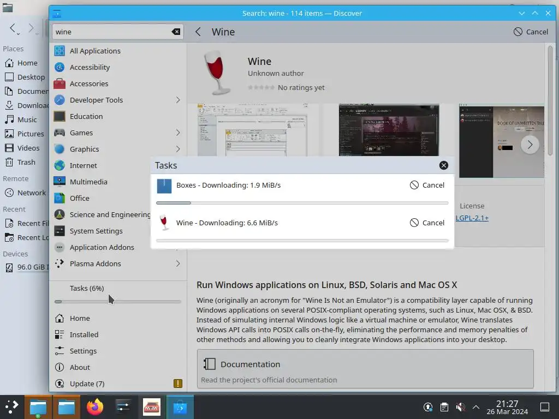Open the clock showing 21:27
This screenshot has width=559, height=419.
507,407
